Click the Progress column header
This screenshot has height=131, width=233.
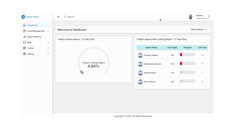point(187,48)
